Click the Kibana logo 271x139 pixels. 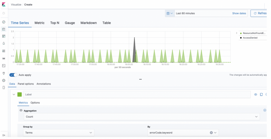4,5
